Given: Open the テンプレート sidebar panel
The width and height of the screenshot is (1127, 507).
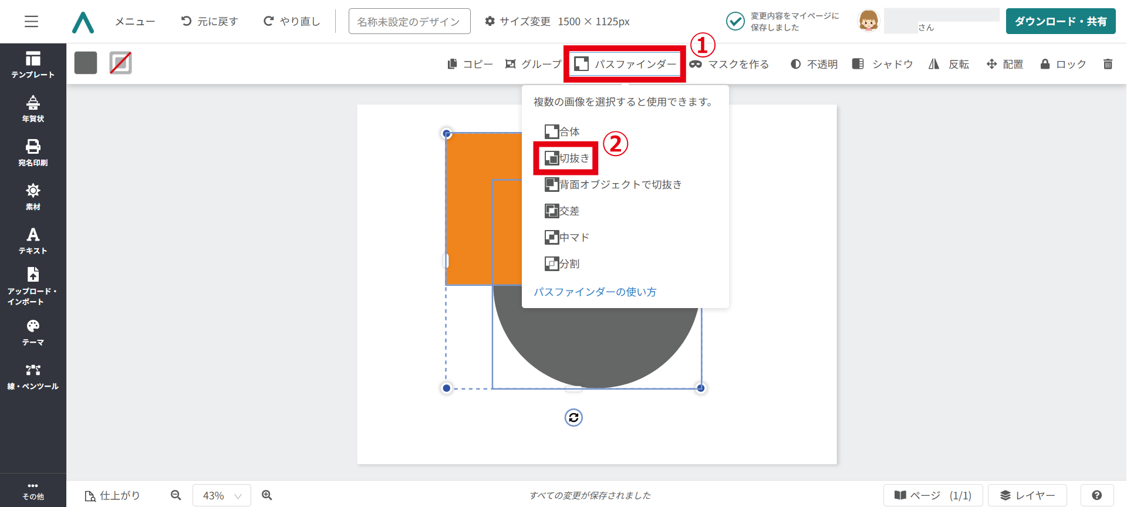Looking at the screenshot, I should (33, 65).
